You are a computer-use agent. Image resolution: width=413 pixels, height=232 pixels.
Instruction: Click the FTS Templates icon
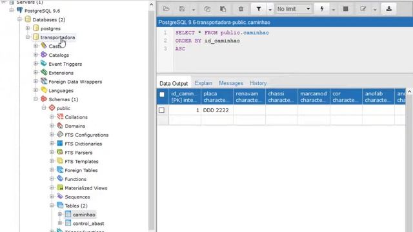click(60, 161)
